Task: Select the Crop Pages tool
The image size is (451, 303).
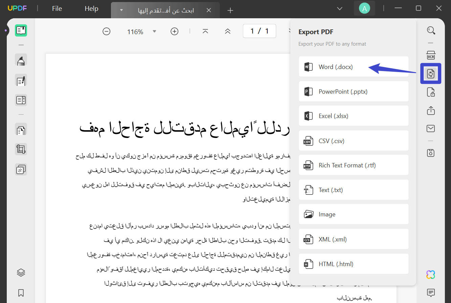Action: coord(21,149)
